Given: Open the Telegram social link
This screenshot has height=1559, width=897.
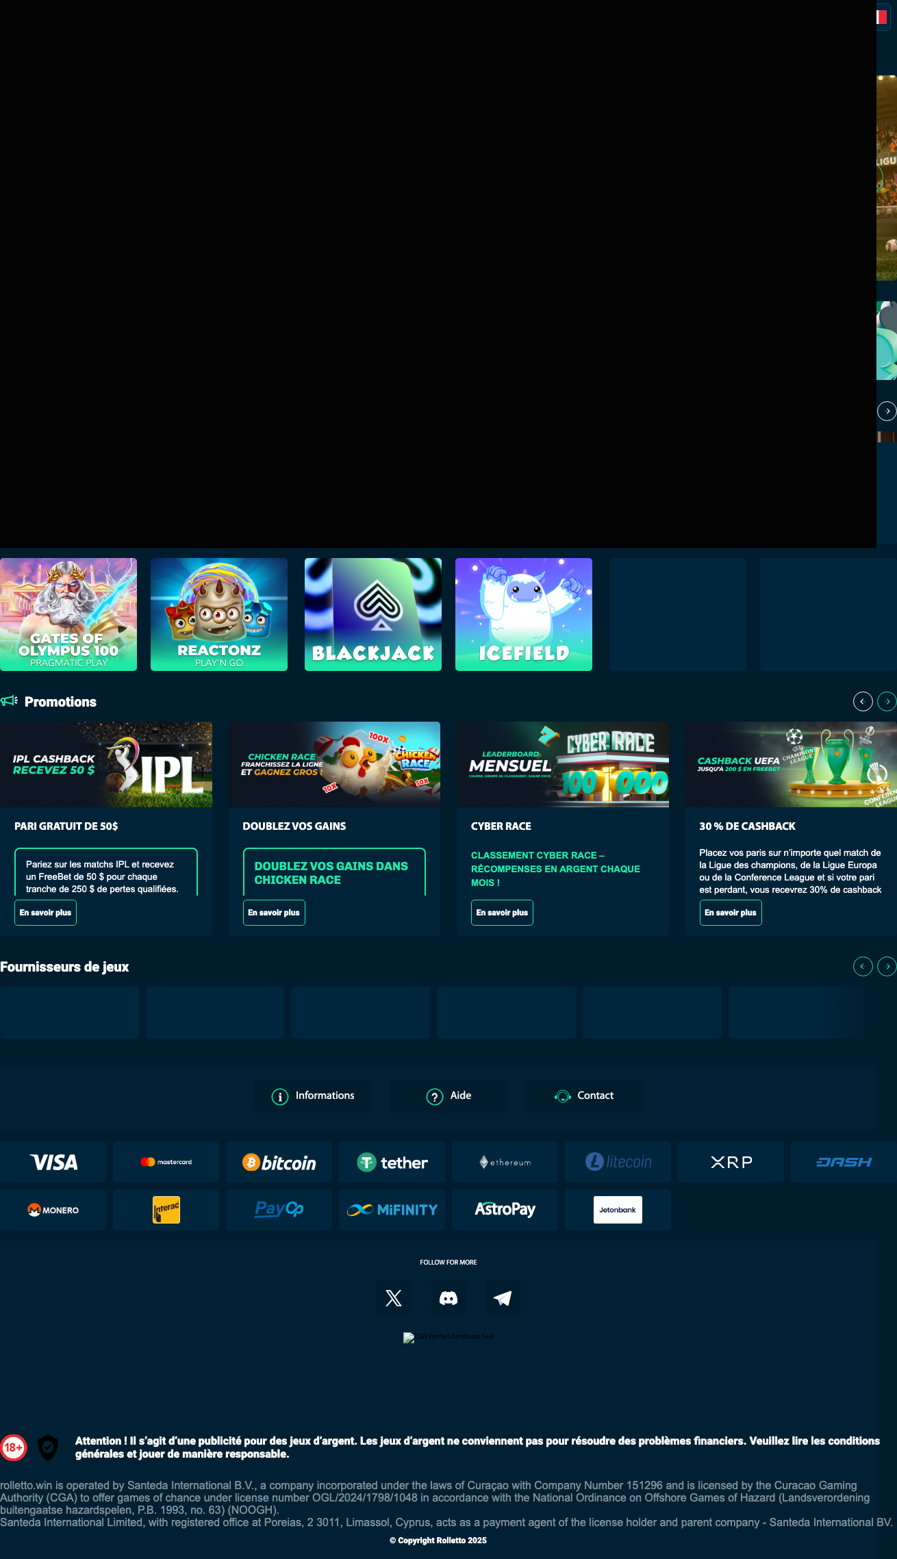Looking at the screenshot, I should point(503,1298).
